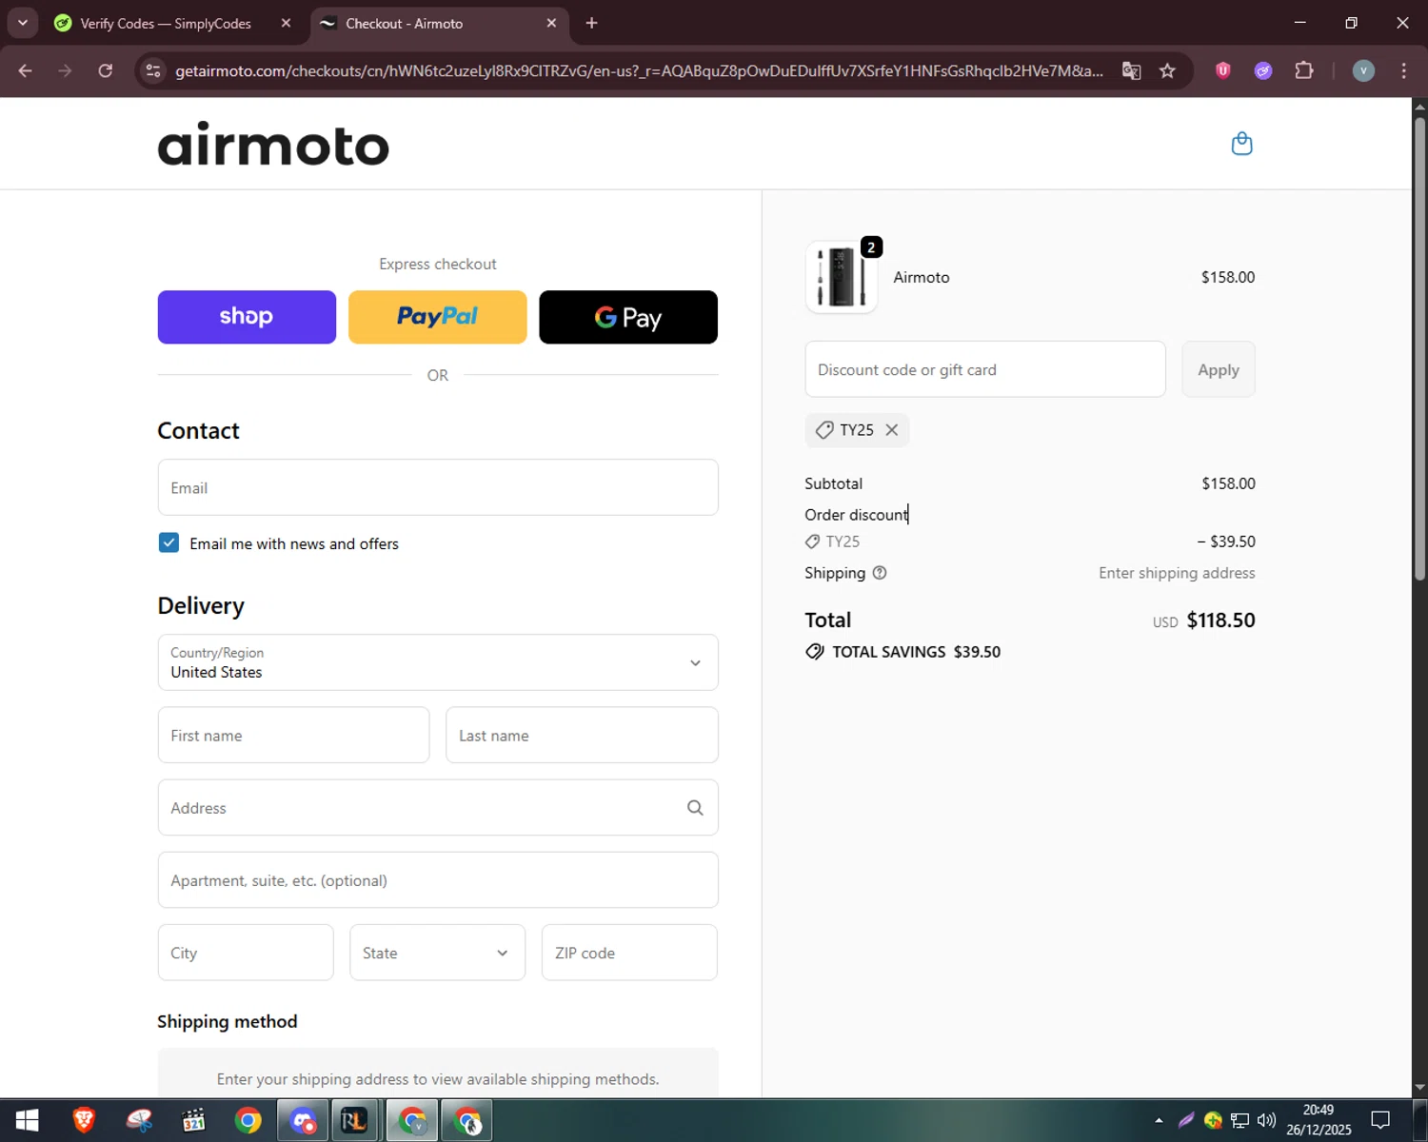Open the red shield extension icon
Image resolution: width=1428 pixels, height=1142 pixels.
1223,70
